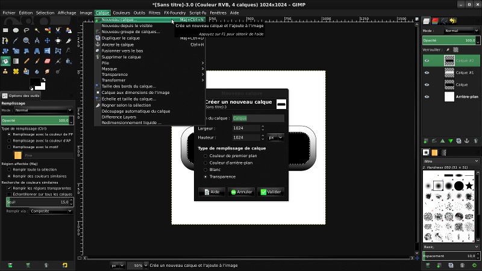Open the Basic, brush preset dropdown
The width and height of the screenshot is (482, 271).
451,247
